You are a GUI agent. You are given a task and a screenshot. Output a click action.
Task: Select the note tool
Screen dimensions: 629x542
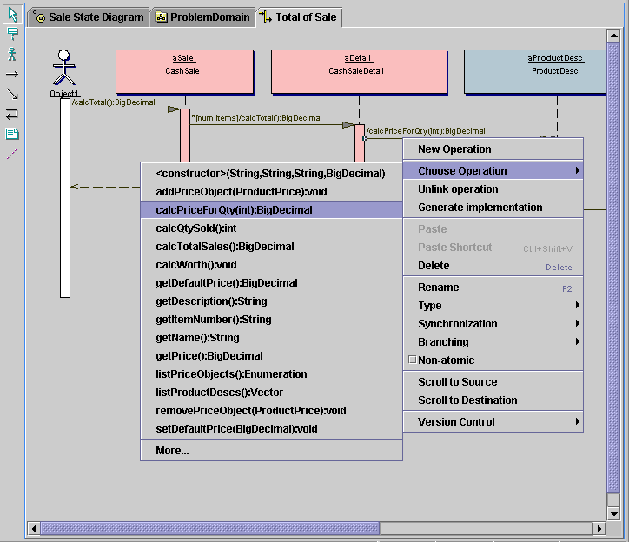click(12, 134)
